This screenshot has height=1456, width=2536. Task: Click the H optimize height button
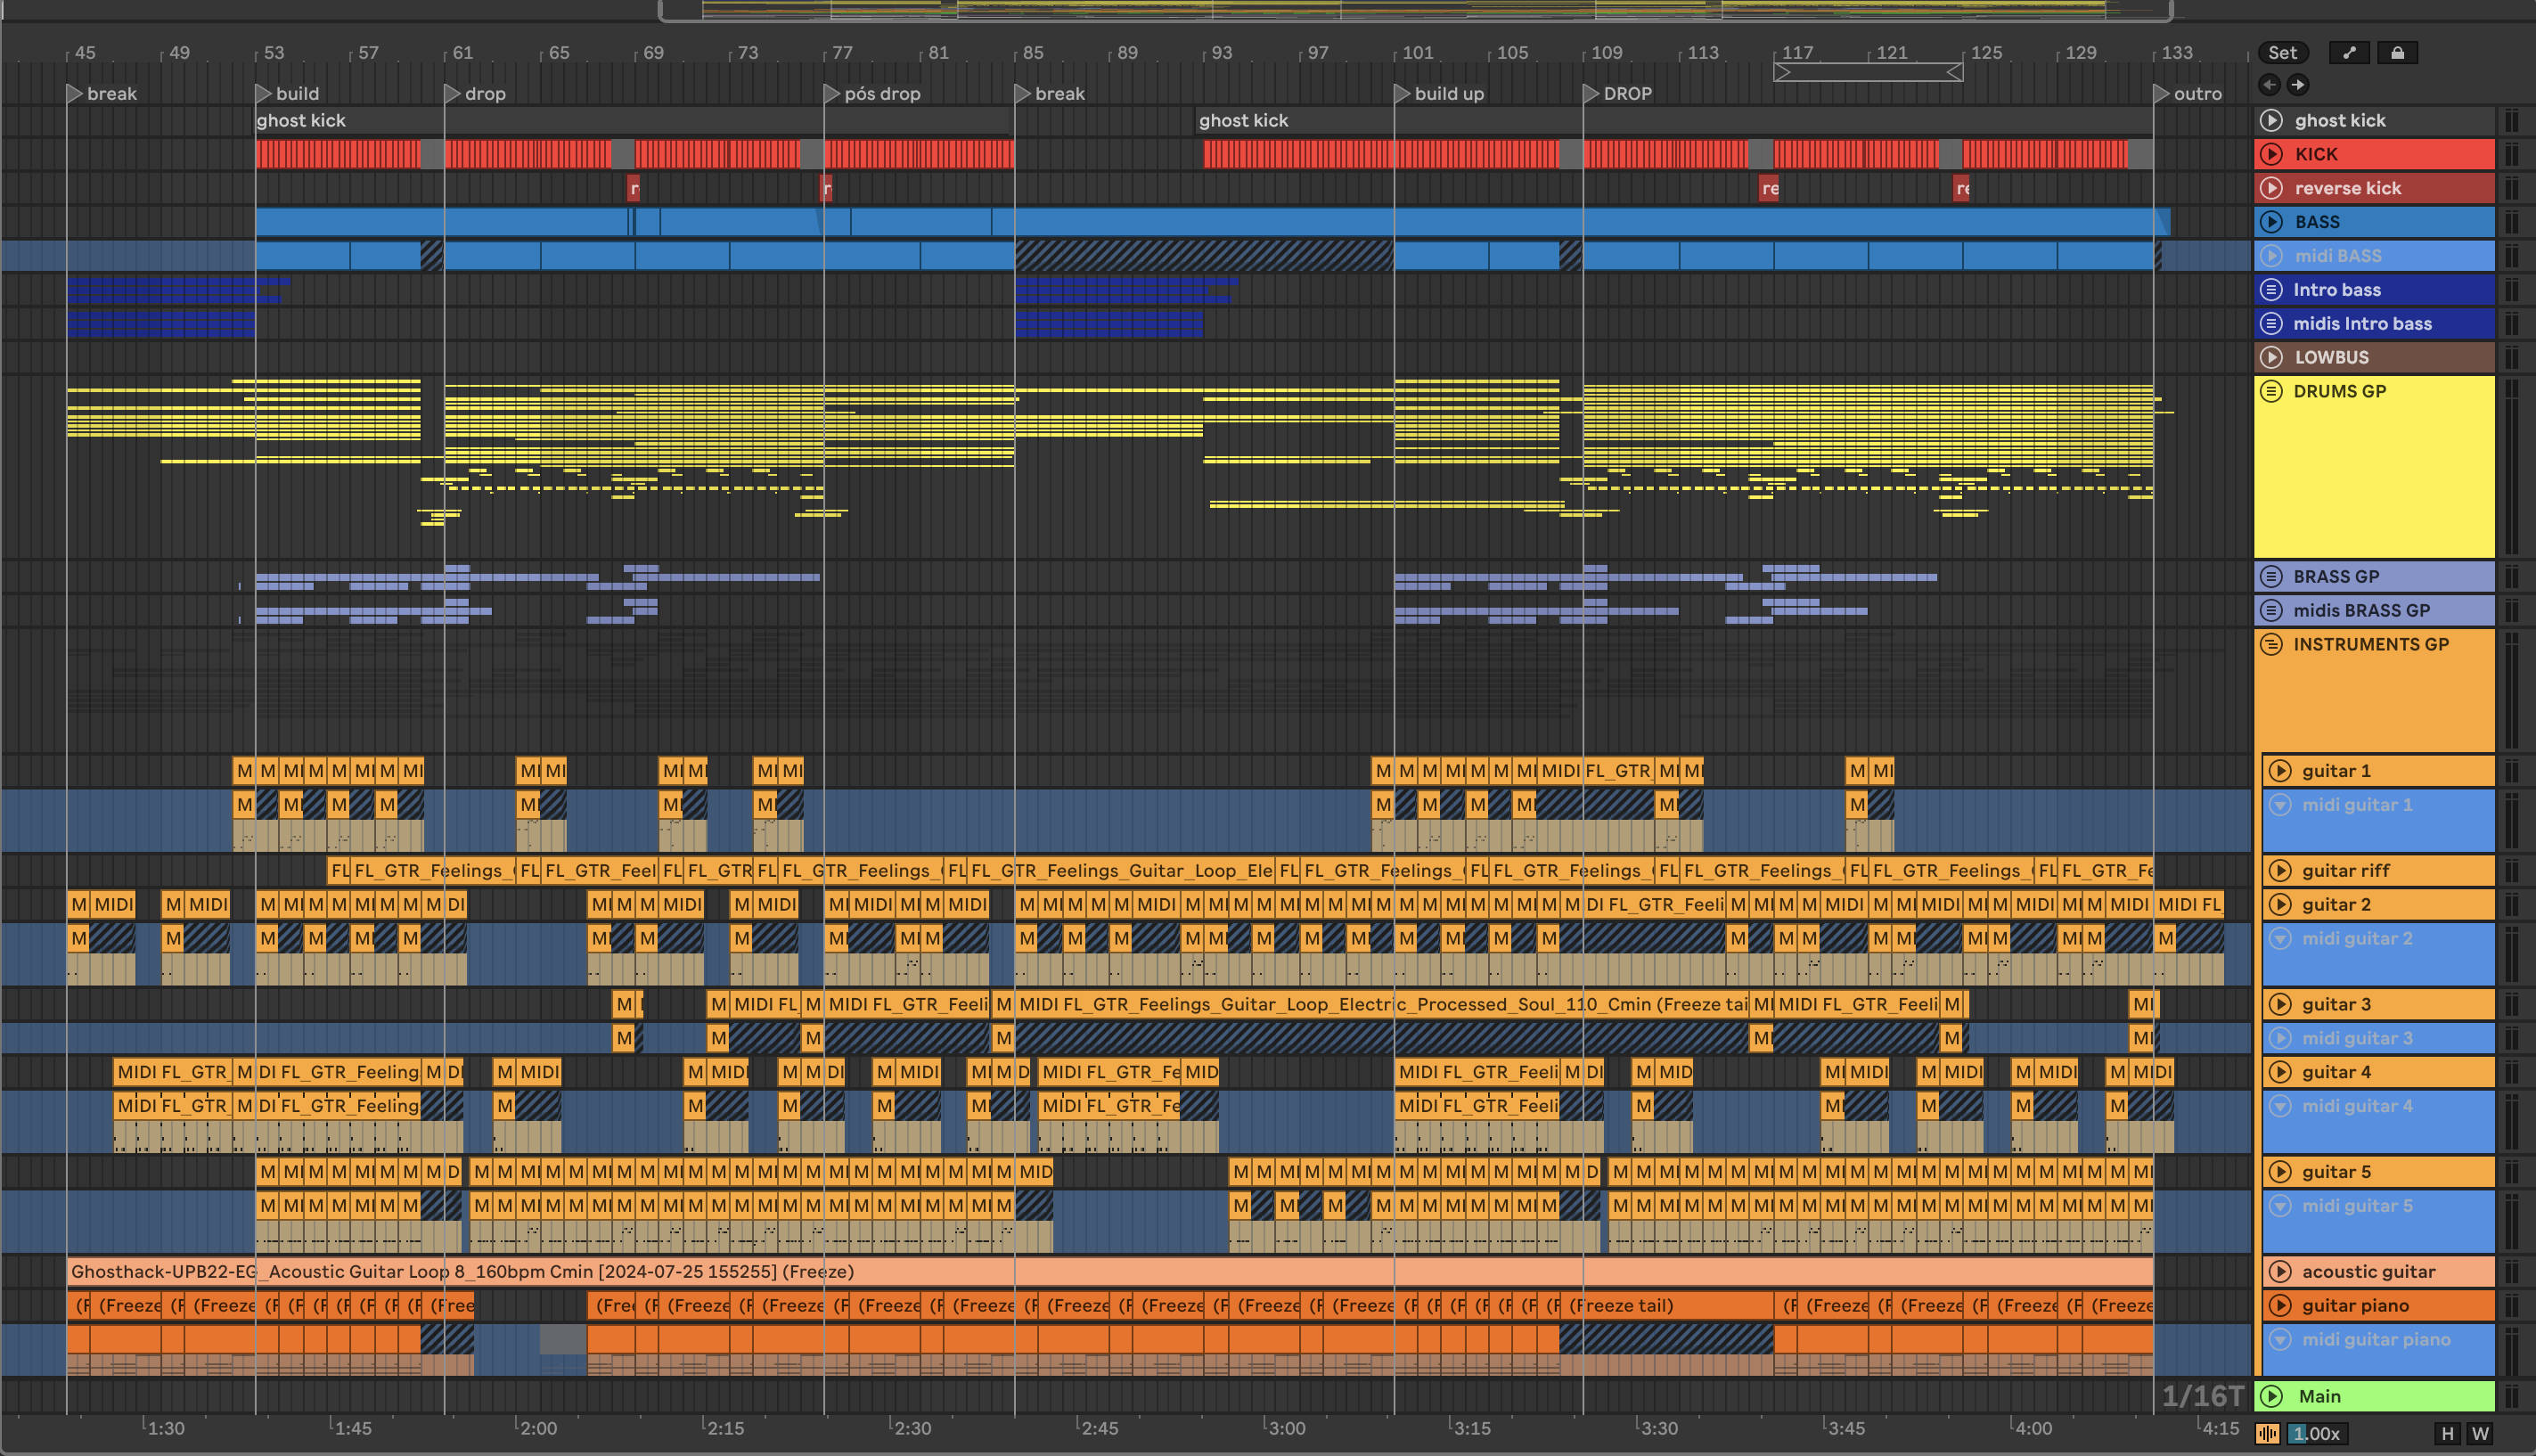[2447, 1434]
